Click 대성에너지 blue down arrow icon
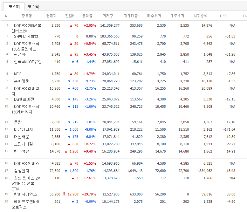 (x=66, y=130)
